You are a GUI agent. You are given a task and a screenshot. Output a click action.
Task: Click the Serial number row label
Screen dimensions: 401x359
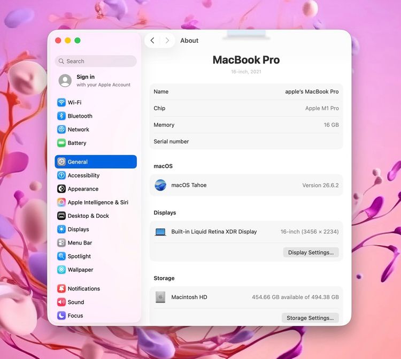171,141
